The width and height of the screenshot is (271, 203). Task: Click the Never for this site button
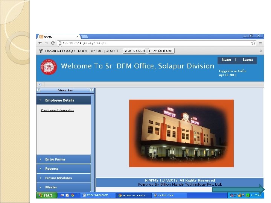pyautogui.click(x=161, y=51)
